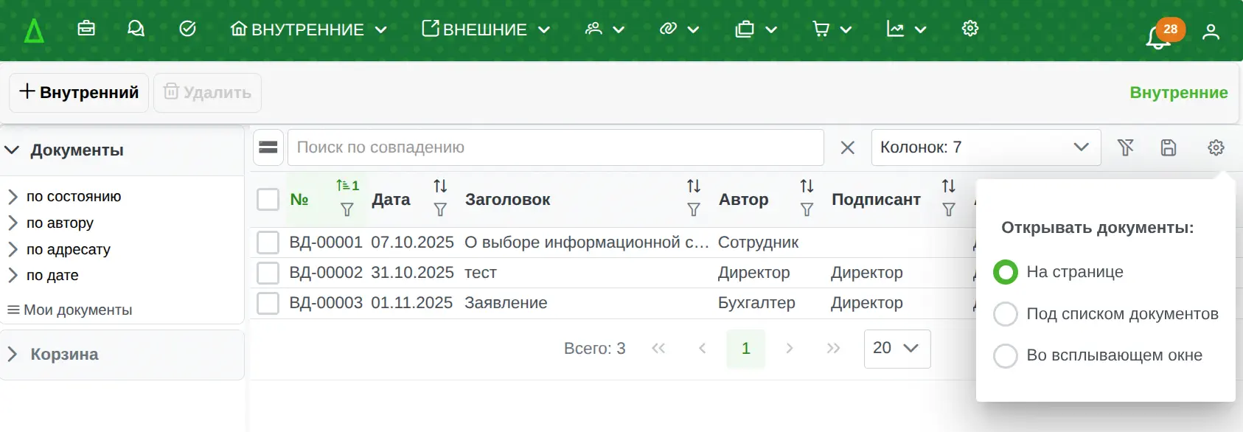1243x432 pixels.
Task: Click the '+ Внутренний' button
Action: (79, 93)
